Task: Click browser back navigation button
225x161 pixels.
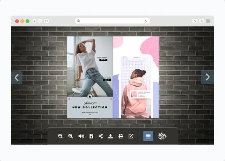Action: pos(34,21)
